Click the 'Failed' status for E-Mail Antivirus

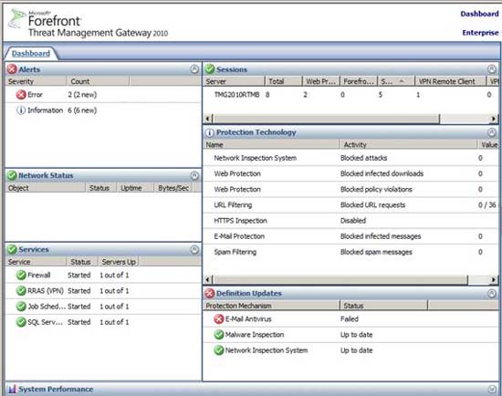(x=350, y=318)
